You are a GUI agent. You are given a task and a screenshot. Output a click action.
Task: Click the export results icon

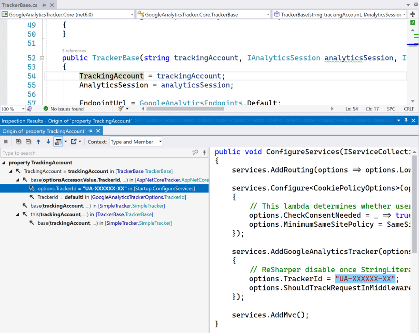click(x=74, y=142)
